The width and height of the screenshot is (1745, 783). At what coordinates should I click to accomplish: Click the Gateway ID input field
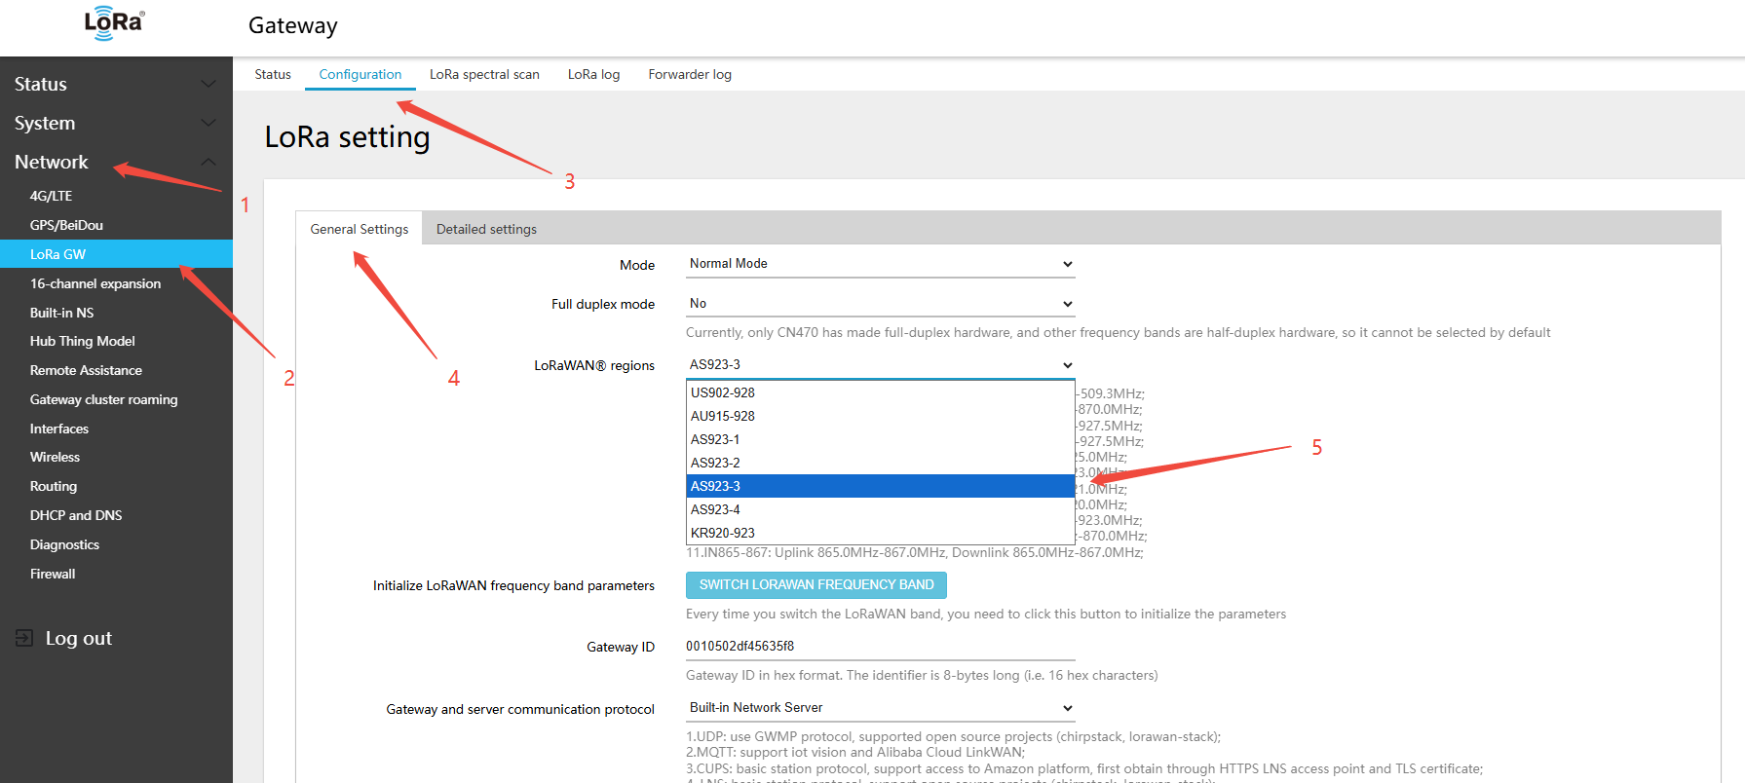[x=879, y=646]
